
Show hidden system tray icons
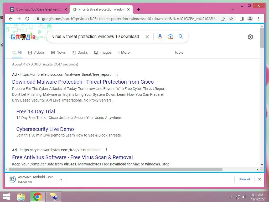click(x=231, y=197)
